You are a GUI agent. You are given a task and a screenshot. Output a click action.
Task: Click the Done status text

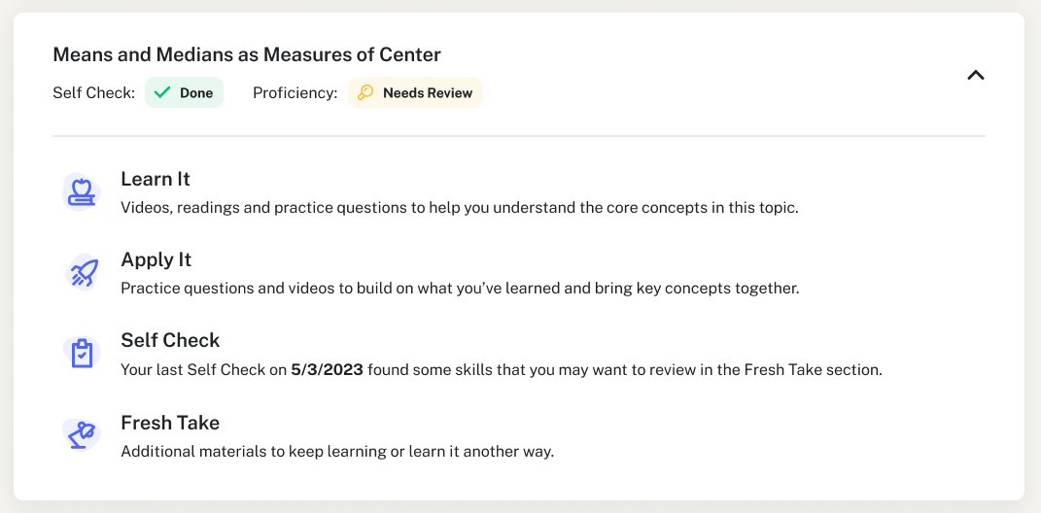pos(196,93)
